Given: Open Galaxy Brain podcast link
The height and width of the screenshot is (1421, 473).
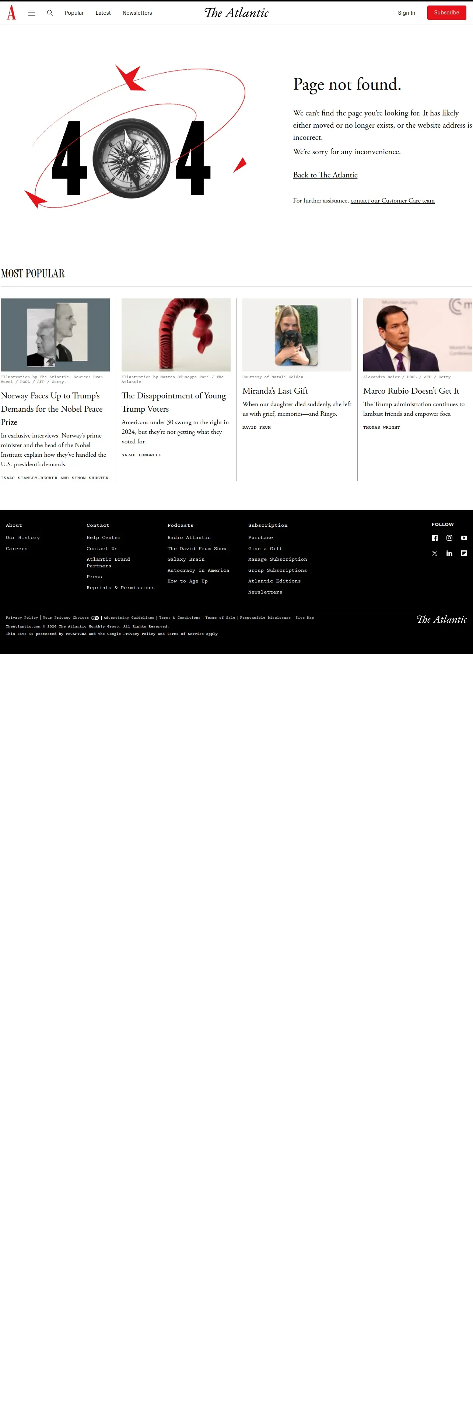Looking at the screenshot, I should 186,559.
